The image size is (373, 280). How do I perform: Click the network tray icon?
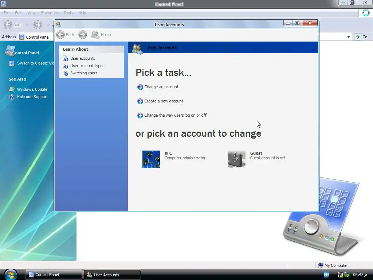point(340,275)
